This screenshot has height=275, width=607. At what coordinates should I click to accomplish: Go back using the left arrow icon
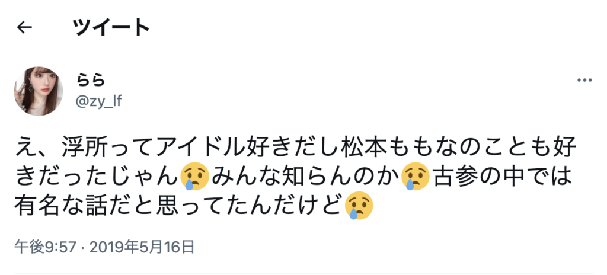(x=24, y=27)
